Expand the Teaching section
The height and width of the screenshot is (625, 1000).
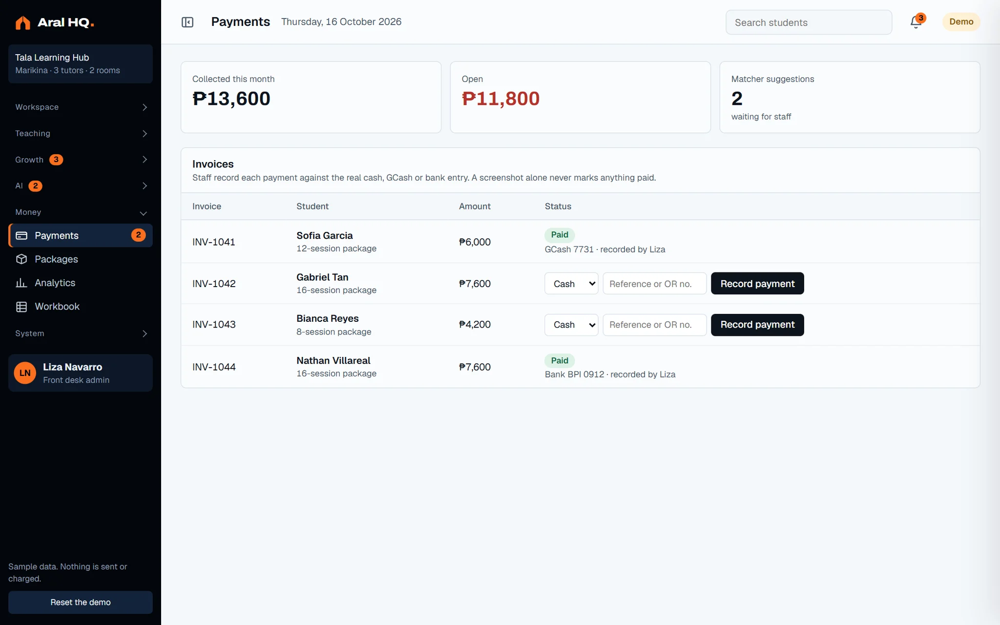pos(81,133)
